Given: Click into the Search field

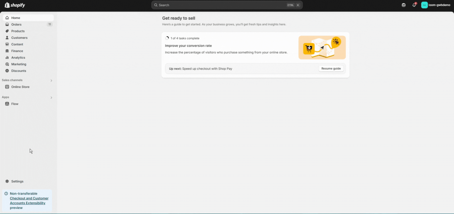Looking at the screenshot, I should click(x=227, y=5).
